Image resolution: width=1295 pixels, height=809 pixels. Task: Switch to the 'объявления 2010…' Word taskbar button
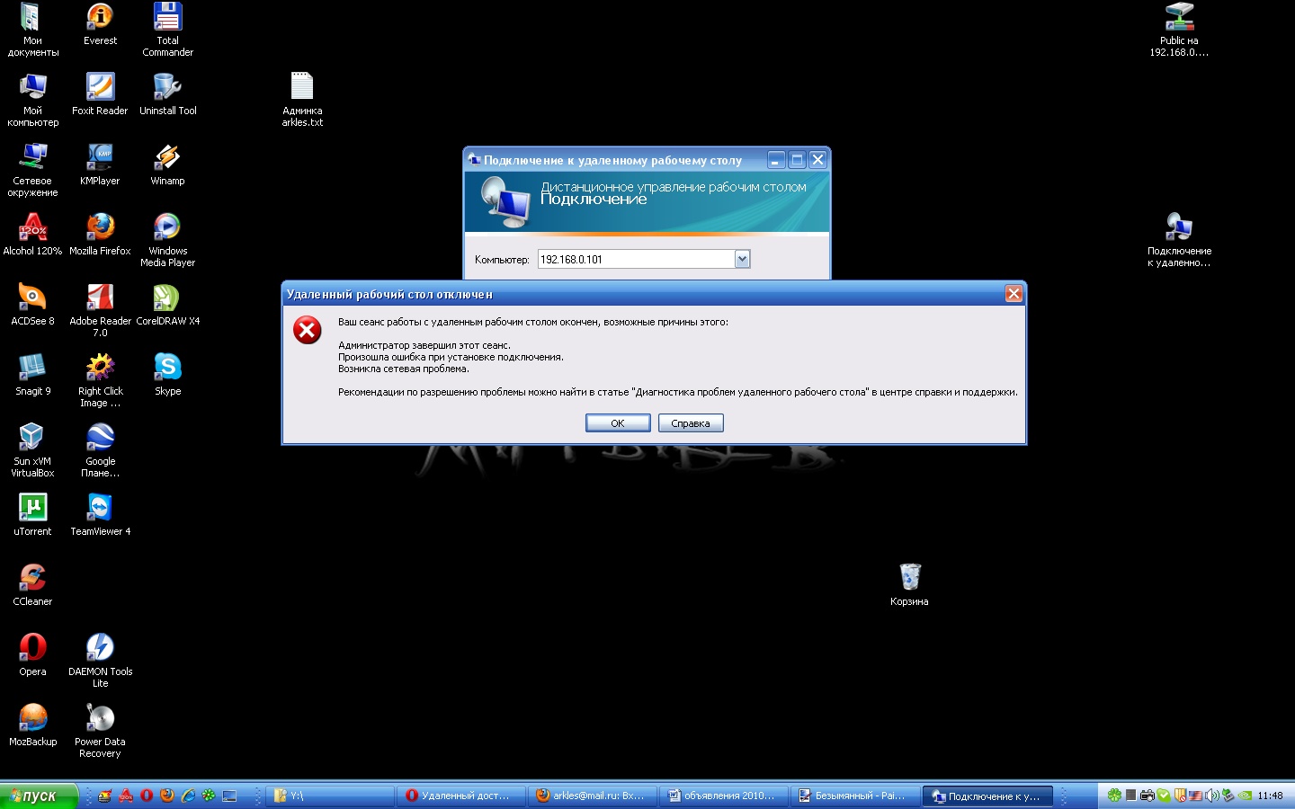pyautogui.click(x=726, y=796)
